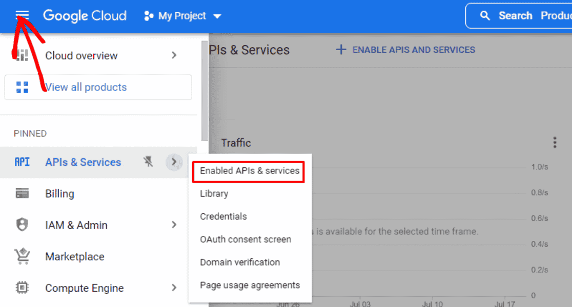Select OAuth consent screen submenu item
The height and width of the screenshot is (307, 572).
246,239
